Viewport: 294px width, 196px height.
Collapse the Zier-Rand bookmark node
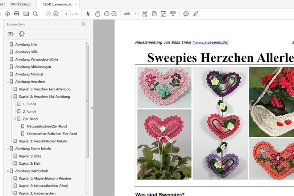click(15, 119)
